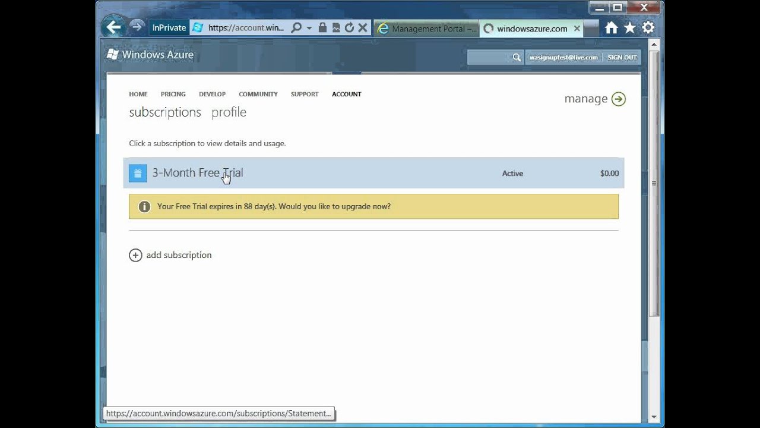The image size is (760, 428).
Task: Click the manage link text
Action: [x=586, y=99]
